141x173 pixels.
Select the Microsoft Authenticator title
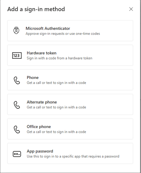point(48,29)
